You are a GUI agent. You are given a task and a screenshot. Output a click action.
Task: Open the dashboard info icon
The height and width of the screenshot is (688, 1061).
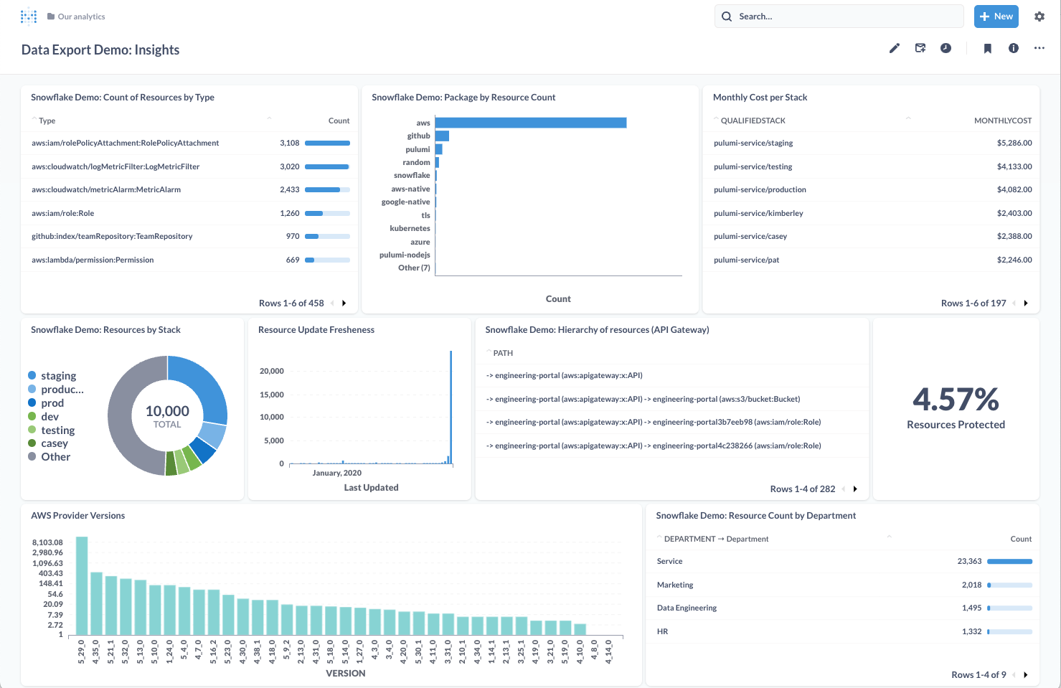pyautogui.click(x=1014, y=48)
